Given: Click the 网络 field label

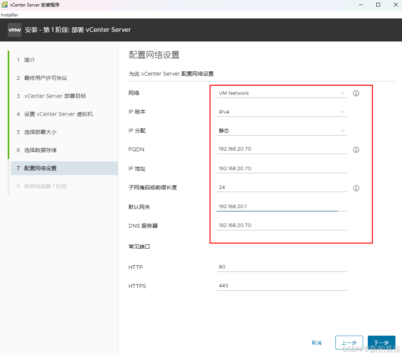Looking at the screenshot, I should (134, 93).
